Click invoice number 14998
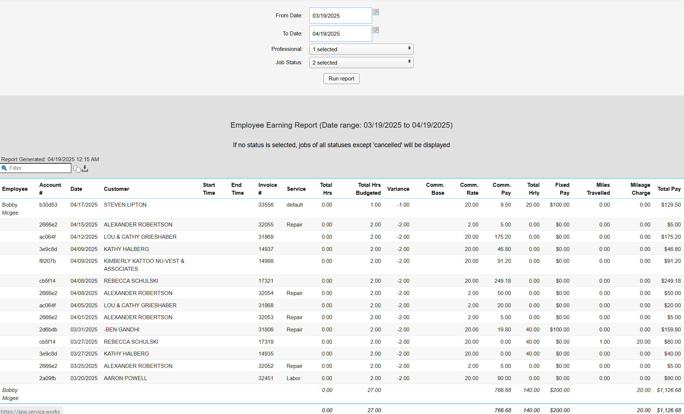This screenshot has height=414, width=684. (266, 261)
